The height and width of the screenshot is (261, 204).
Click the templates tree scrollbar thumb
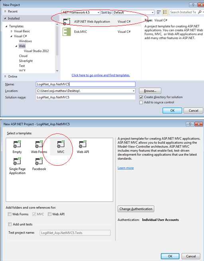coord(57,40)
